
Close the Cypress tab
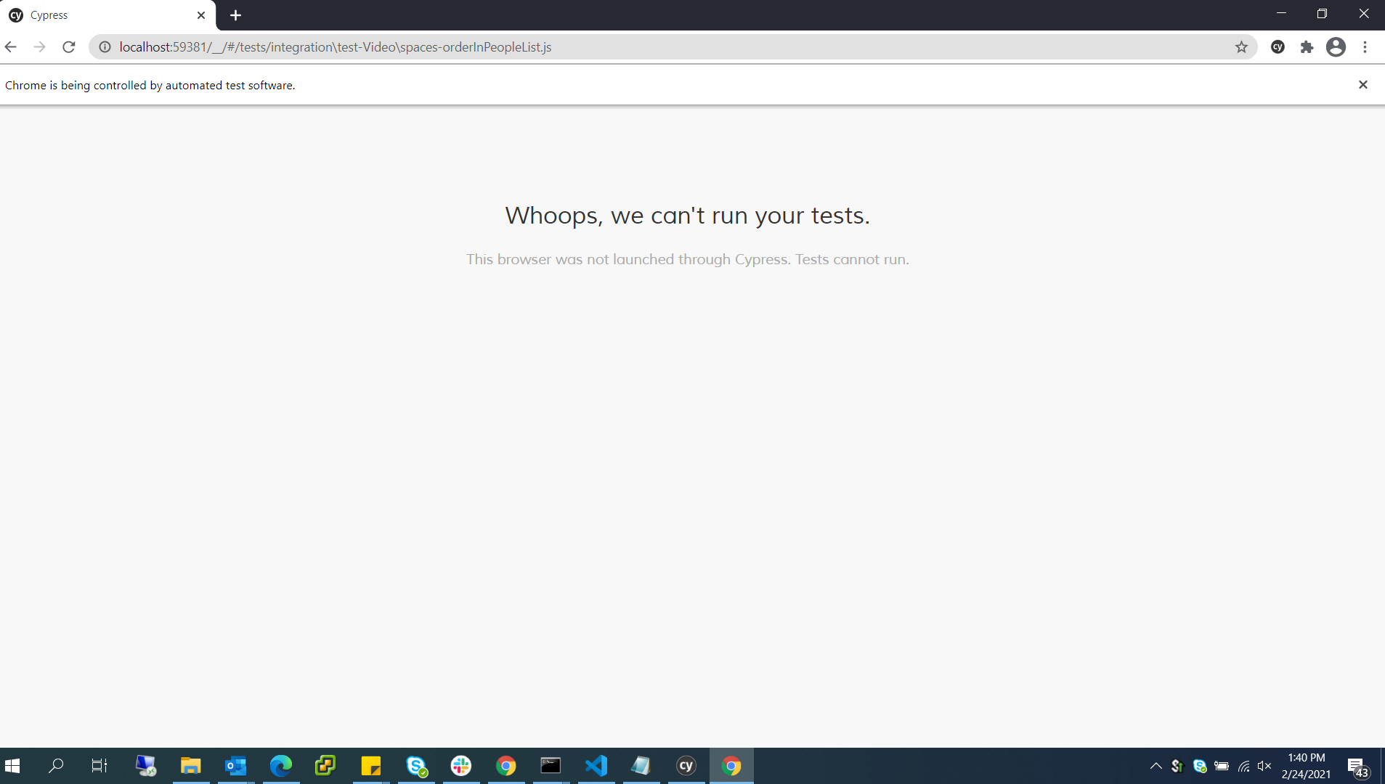click(201, 15)
